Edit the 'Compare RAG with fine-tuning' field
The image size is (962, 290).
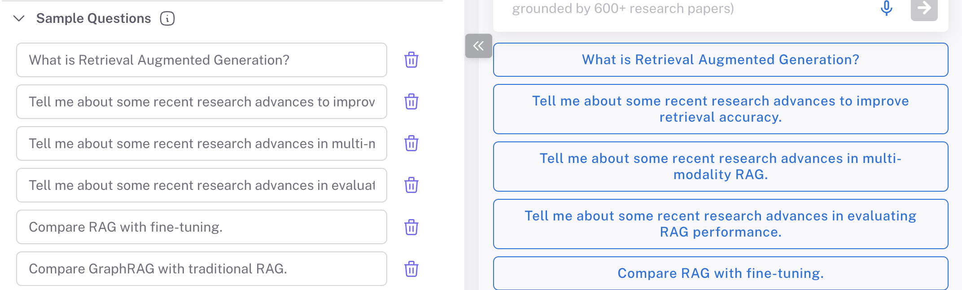(x=201, y=227)
